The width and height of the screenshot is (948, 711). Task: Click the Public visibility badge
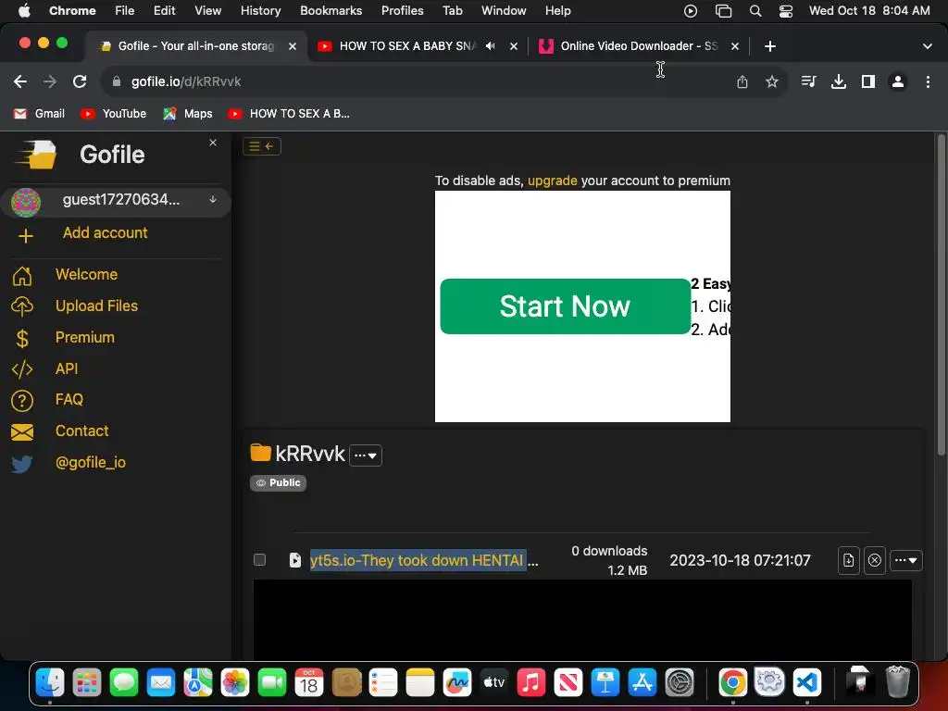click(278, 482)
